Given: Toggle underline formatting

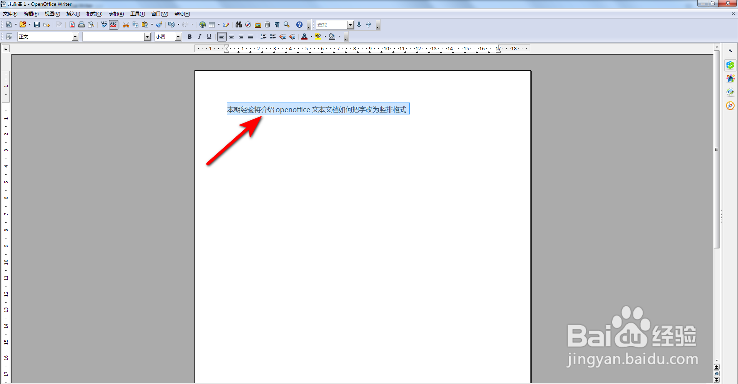Looking at the screenshot, I should pos(209,36).
